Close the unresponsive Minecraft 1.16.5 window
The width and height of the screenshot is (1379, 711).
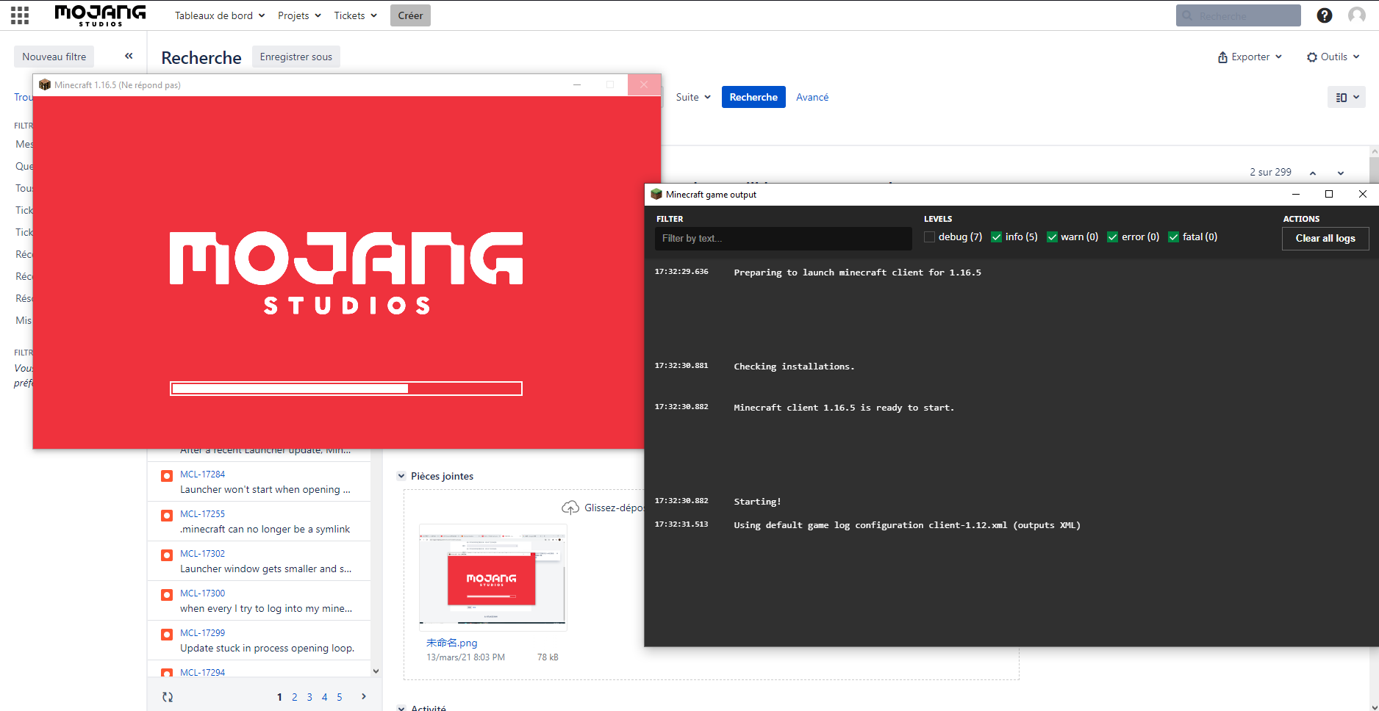[x=644, y=84]
